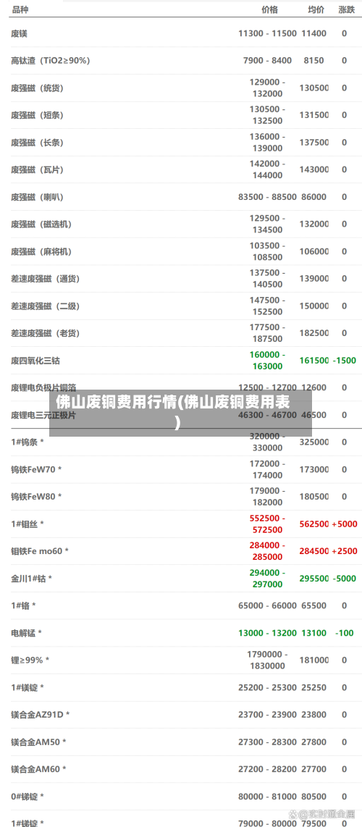Click price range 172000 - 174000

tap(267, 469)
